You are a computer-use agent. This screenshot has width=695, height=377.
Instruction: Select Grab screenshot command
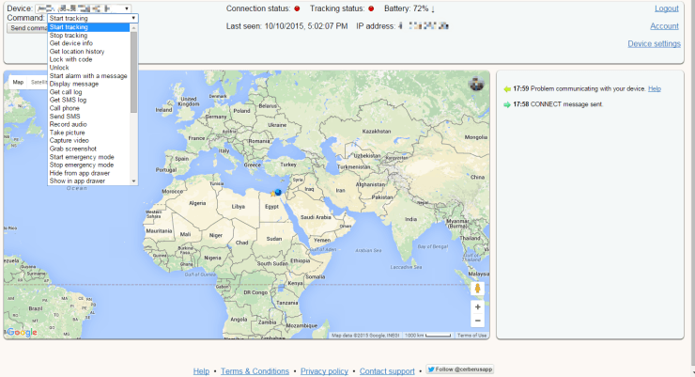(x=88, y=149)
